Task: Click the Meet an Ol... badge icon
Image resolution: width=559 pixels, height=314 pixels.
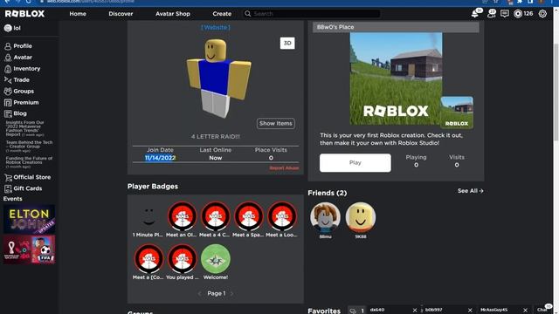Action: click(183, 216)
